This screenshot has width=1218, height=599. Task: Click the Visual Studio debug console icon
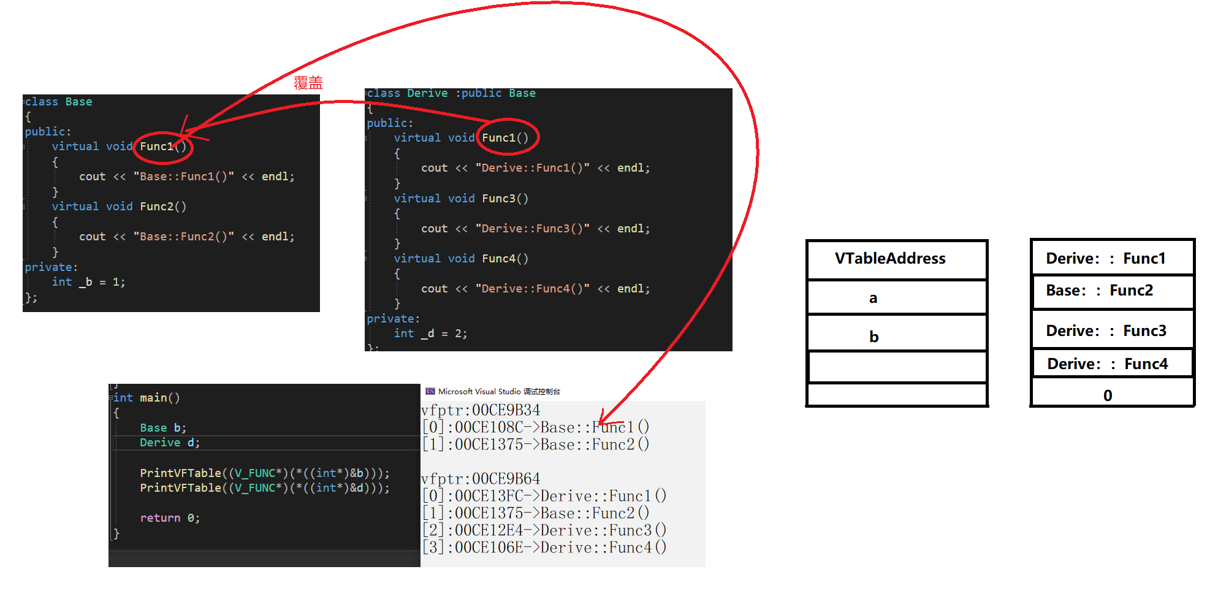coord(432,391)
